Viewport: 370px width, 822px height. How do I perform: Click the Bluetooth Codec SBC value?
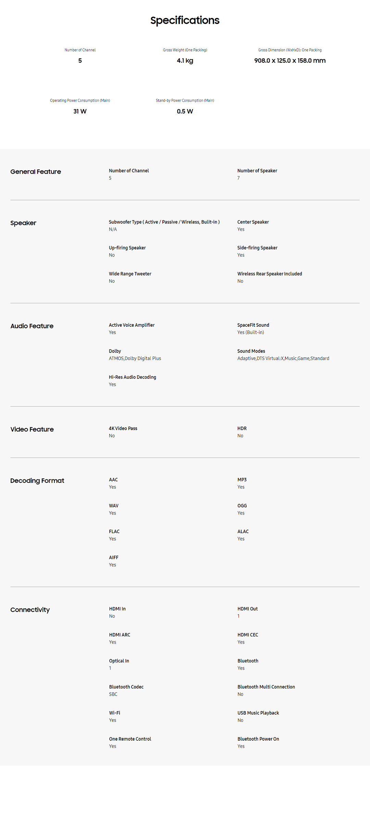point(113,694)
